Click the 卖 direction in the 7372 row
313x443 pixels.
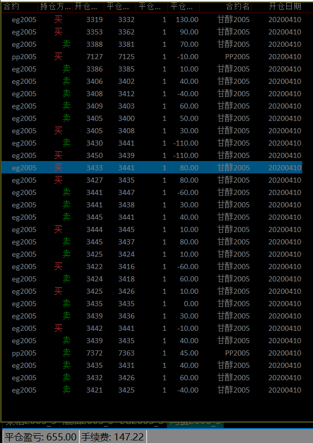(66, 353)
